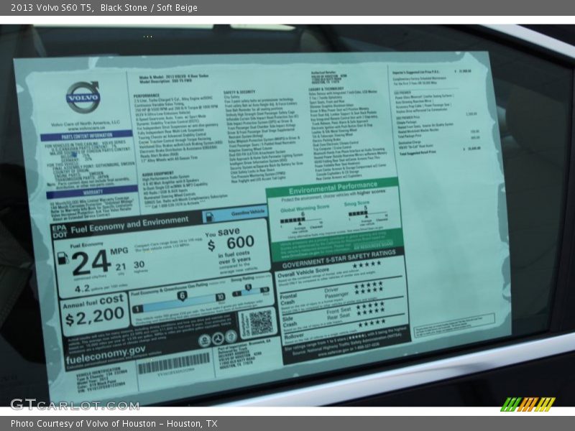Click the 'Volvo Cars of North America, LLC' text
575x431 pixels.
coord(86,124)
